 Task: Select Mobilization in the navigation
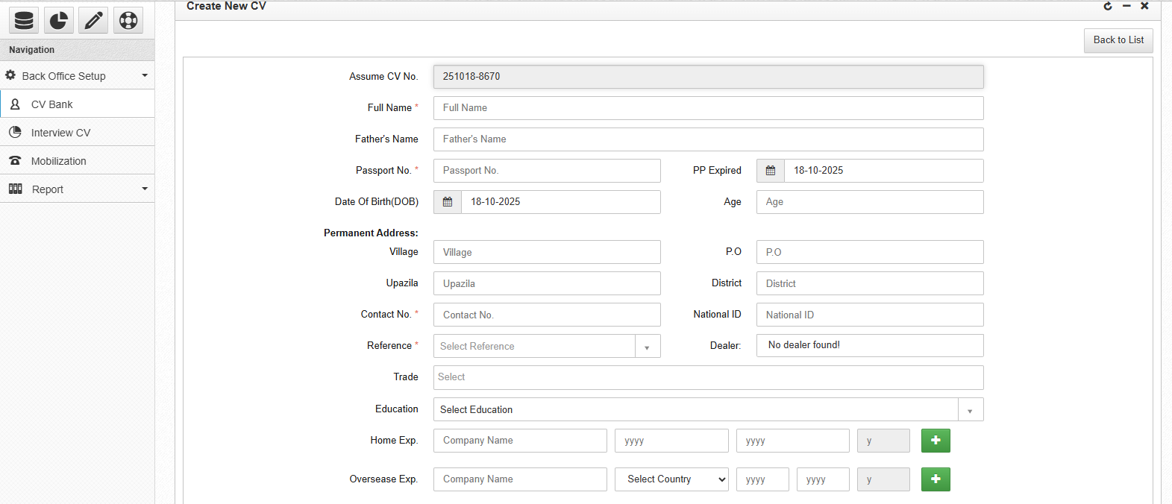click(x=58, y=161)
